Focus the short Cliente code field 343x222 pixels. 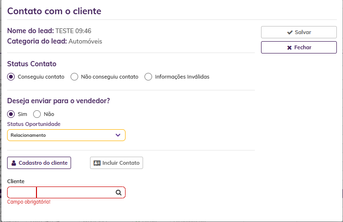pyautogui.click(x=22, y=193)
